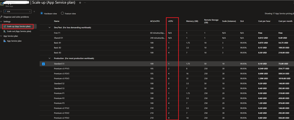The height and width of the screenshot is (120, 294).
Task: Select the Hardware view radio button
Action: point(41,13)
